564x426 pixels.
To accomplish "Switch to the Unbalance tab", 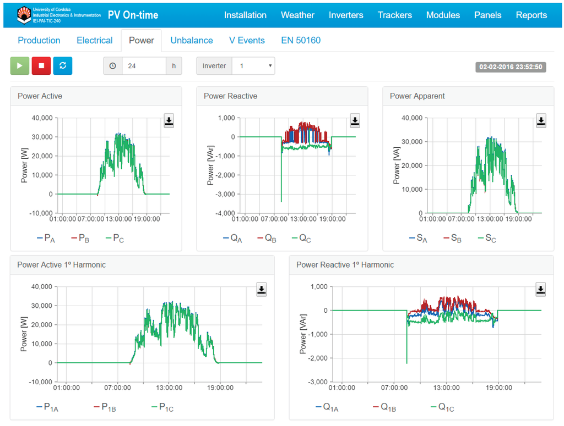I will pyautogui.click(x=192, y=40).
